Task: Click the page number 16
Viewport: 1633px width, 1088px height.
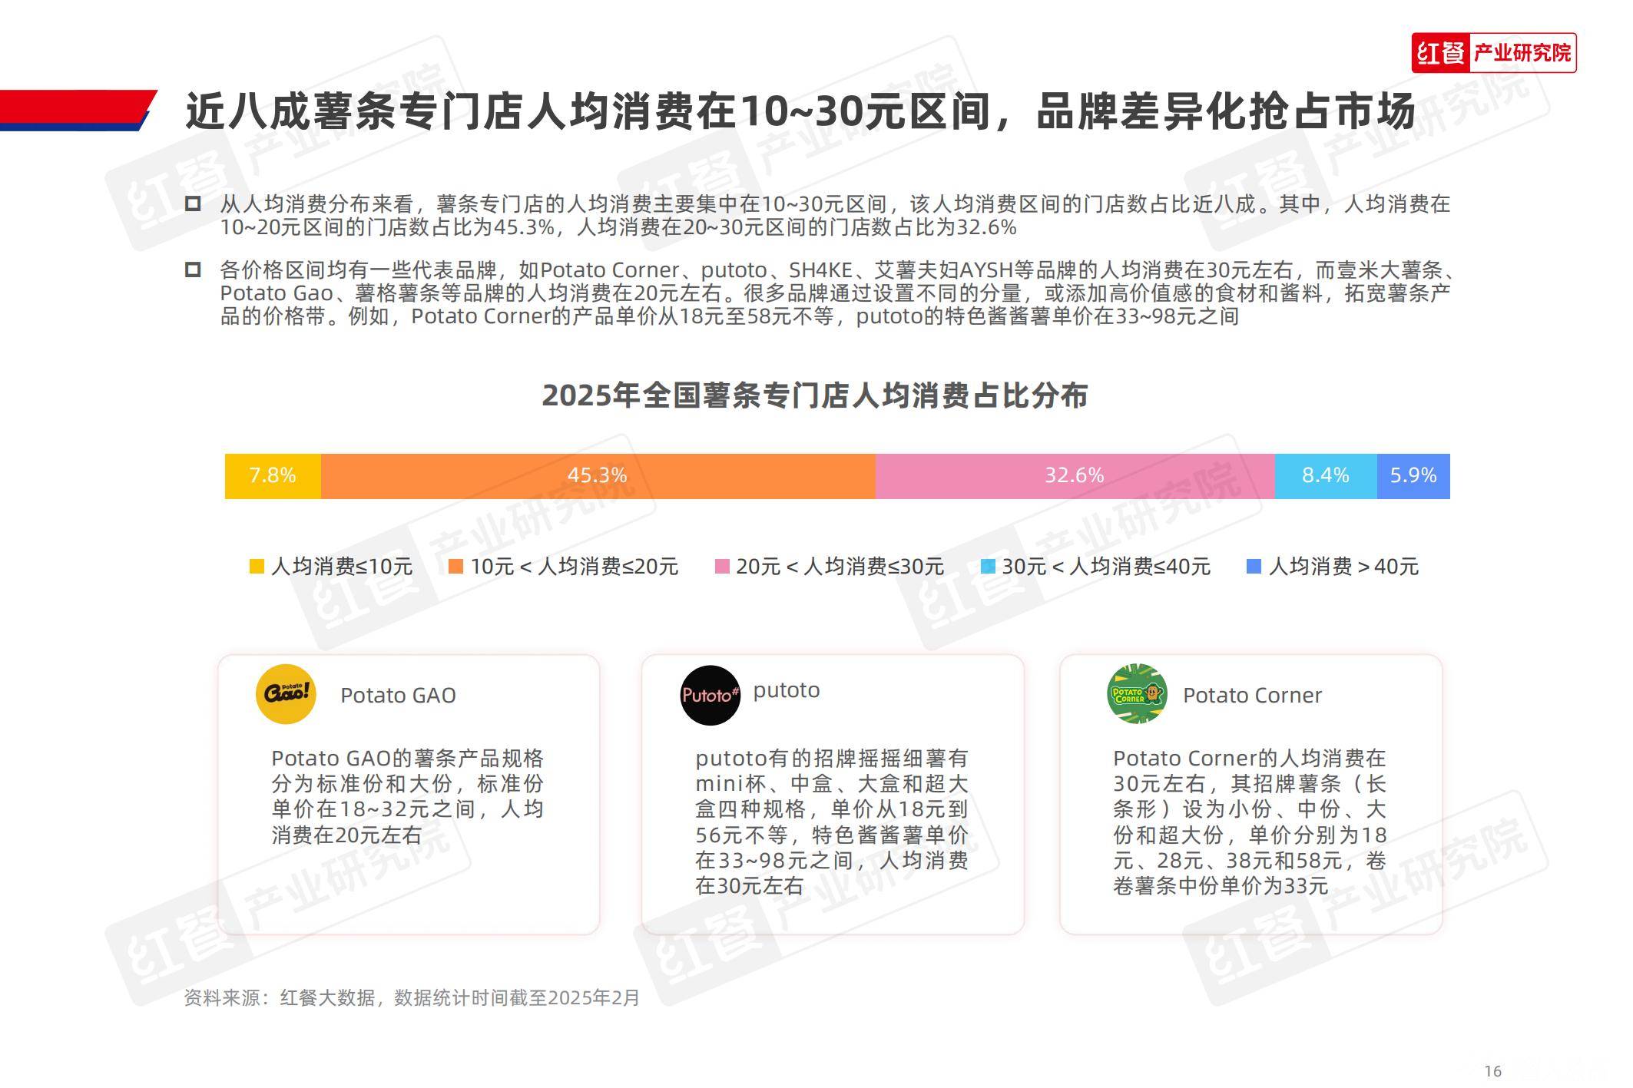Action: [x=1492, y=1071]
